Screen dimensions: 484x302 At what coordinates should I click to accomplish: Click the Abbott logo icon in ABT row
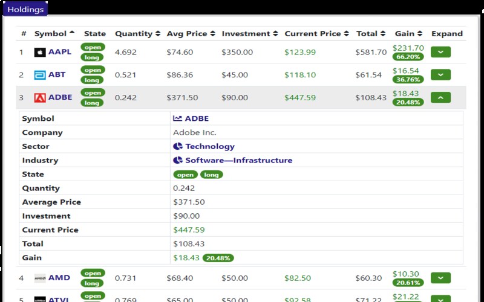tap(40, 75)
